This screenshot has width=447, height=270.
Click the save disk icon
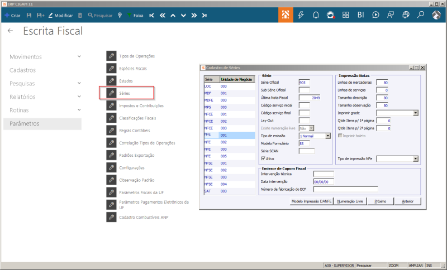(x=29, y=16)
